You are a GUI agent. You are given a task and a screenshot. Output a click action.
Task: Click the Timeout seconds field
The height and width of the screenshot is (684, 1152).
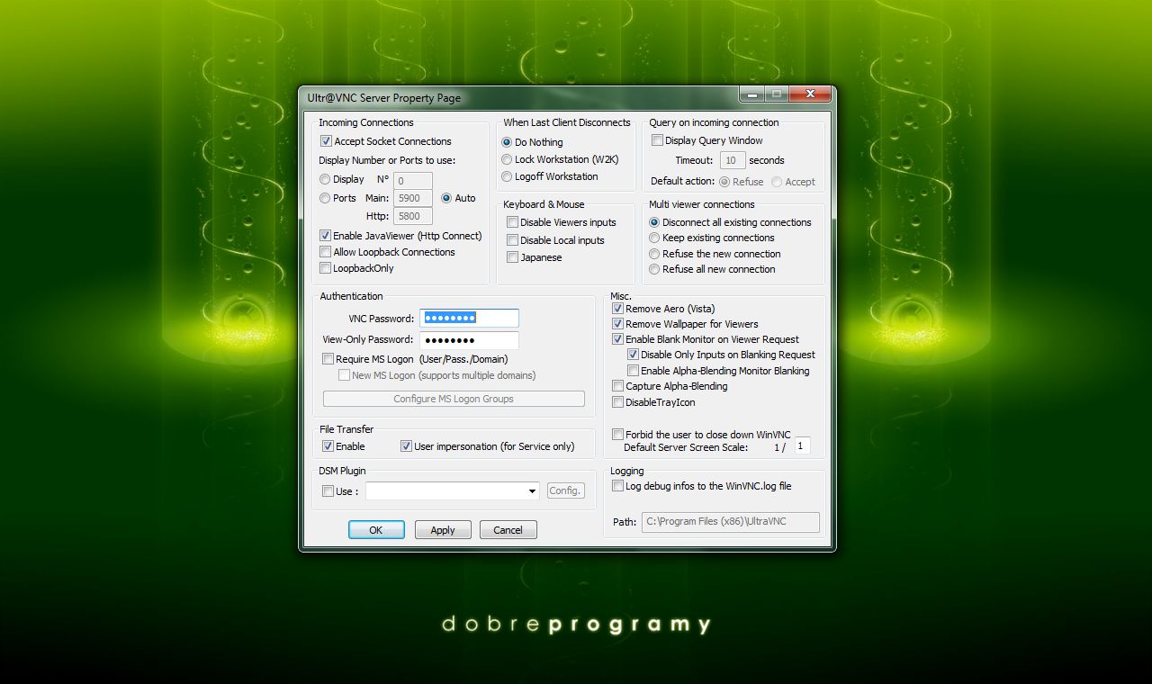point(733,160)
